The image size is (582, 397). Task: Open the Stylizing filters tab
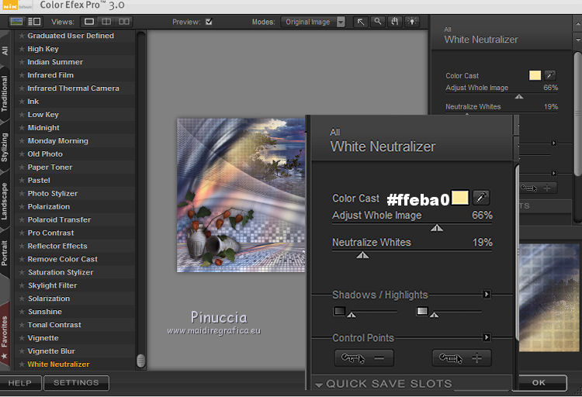[x=5, y=147]
